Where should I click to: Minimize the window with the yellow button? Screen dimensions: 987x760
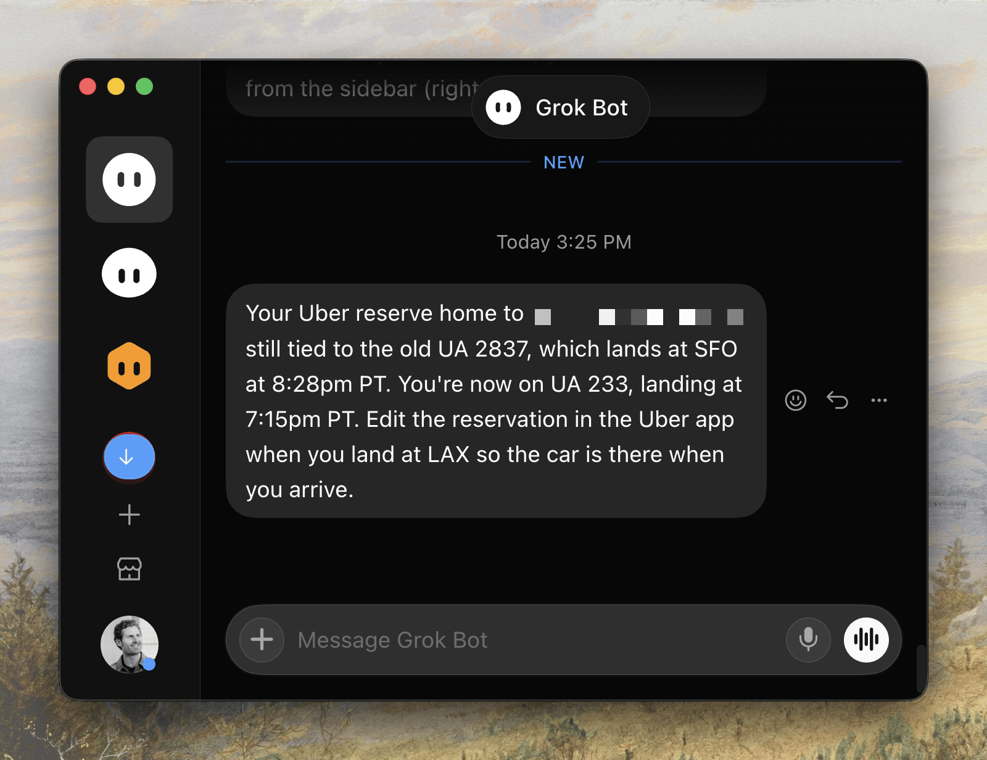[x=116, y=86]
